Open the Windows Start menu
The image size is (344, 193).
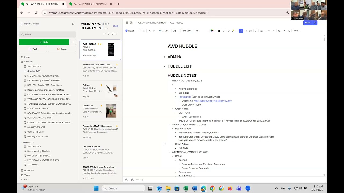(x=96, y=188)
